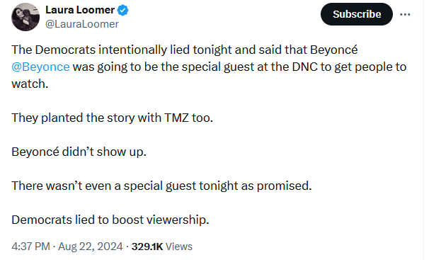Go to the Laura Loomer display name
This screenshot has width=441, height=260.
pos(80,10)
